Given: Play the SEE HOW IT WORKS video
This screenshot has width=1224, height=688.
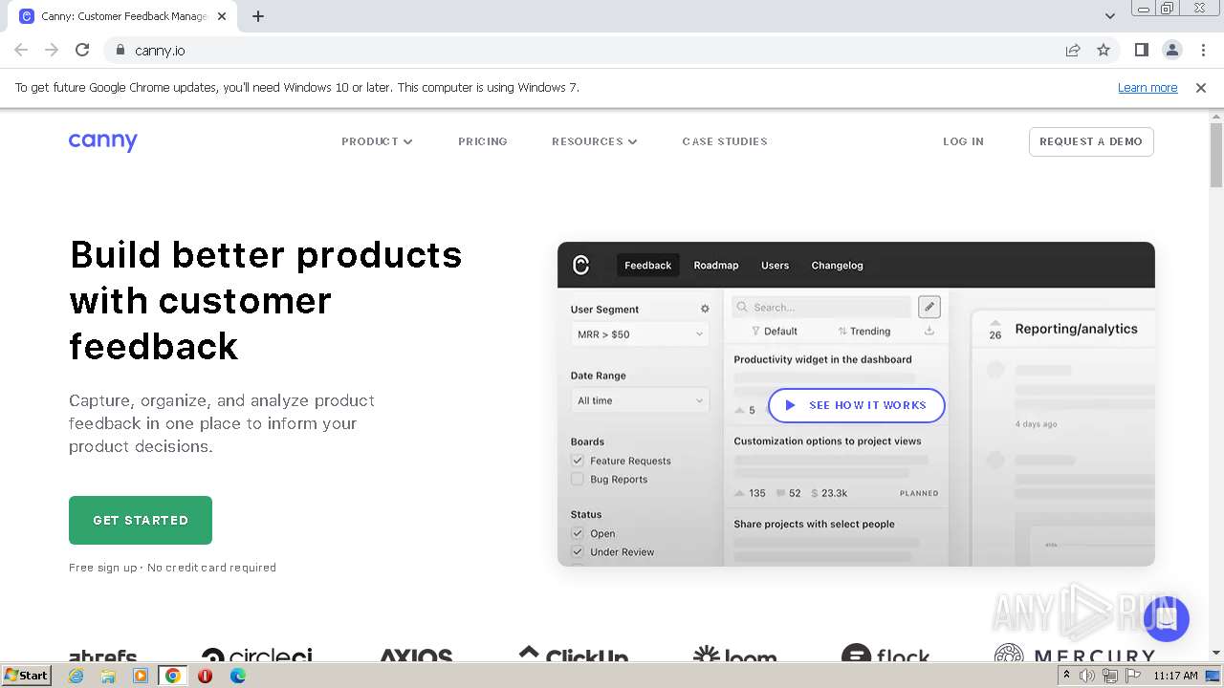Looking at the screenshot, I should [857, 405].
